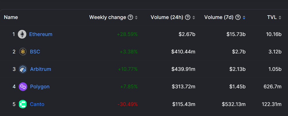Click the Ethereum chain logo icon
This screenshot has height=116, width=288.
[x=22, y=34]
